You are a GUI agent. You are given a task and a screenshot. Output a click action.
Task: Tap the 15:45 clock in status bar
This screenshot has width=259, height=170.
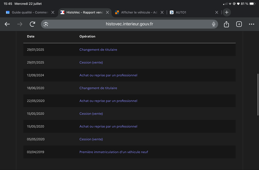pyautogui.click(x=8, y=4)
